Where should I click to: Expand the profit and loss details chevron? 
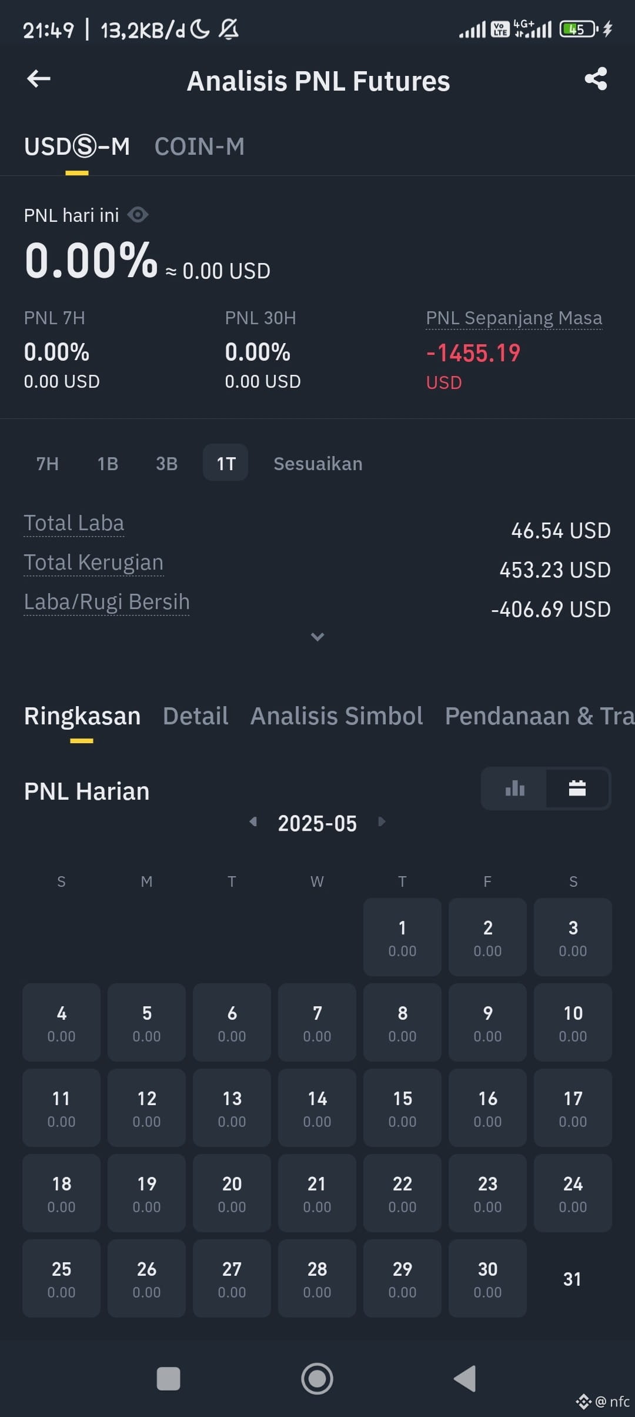tap(317, 637)
